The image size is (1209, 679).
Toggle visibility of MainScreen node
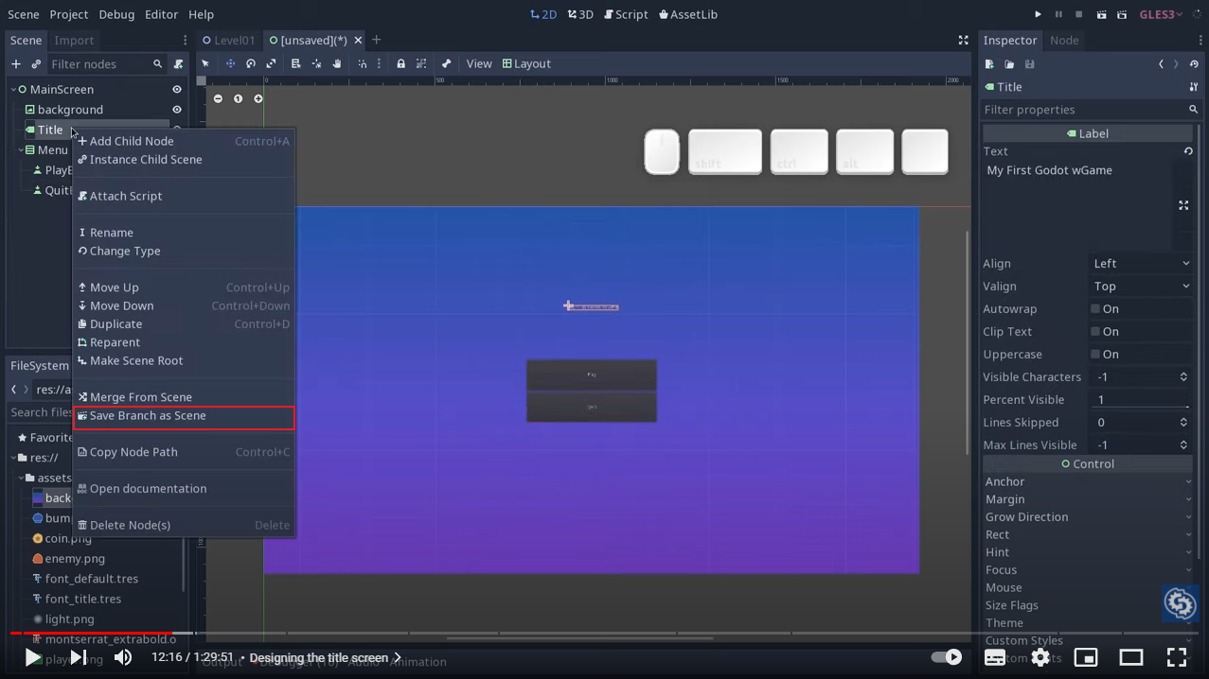[x=176, y=89]
